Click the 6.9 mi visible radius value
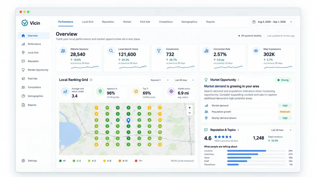The height and width of the screenshot is (177, 316). tap(183, 93)
